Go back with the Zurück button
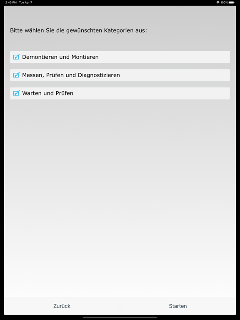The image size is (240, 320). pyautogui.click(x=62, y=306)
